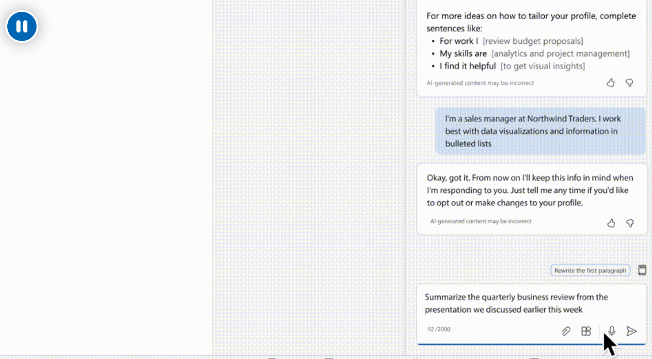Send the prompt with the arrow icon

pyautogui.click(x=631, y=331)
